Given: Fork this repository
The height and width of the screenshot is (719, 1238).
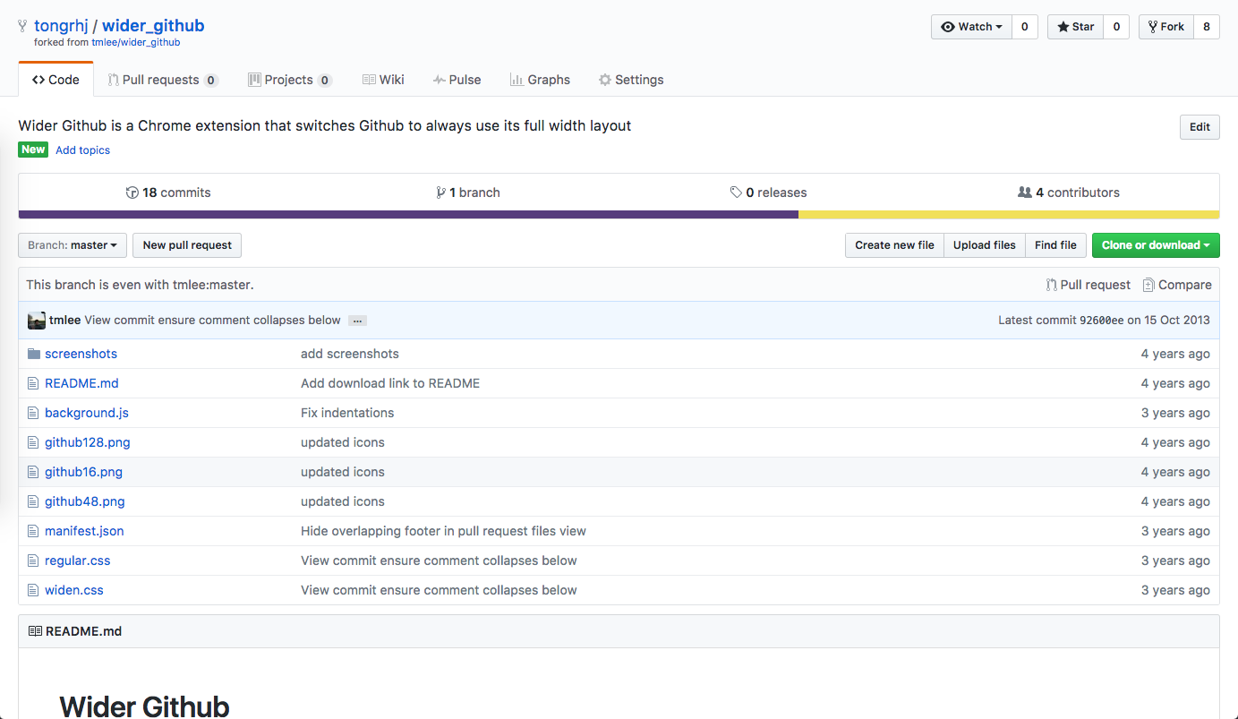Looking at the screenshot, I should pyautogui.click(x=1165, y=27).
